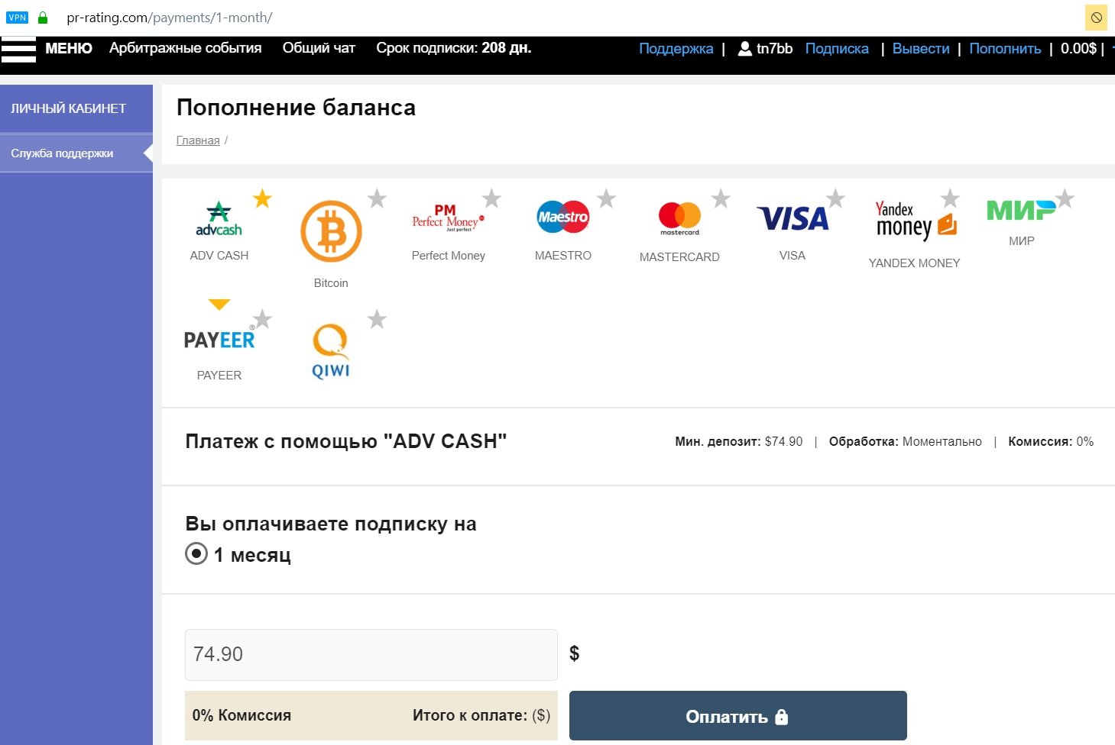This screenshot has width=1115, height=745.
Task: Mark YANDEX MONEY as favorite with star
Action: tap(950, 198)
